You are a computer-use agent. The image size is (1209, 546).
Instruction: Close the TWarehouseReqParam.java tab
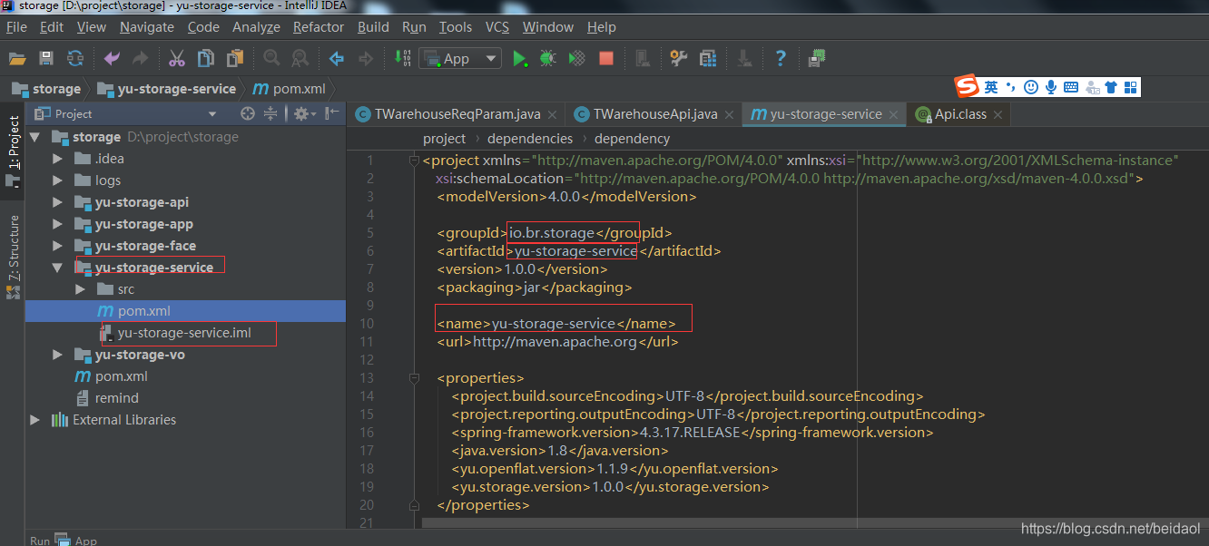(x=553, y=115)
